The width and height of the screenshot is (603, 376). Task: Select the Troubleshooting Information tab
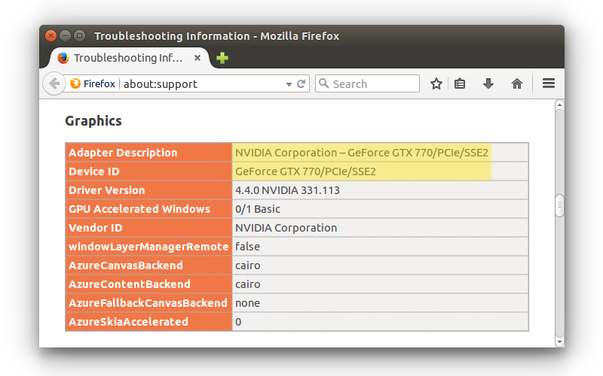tap(124, 58)
